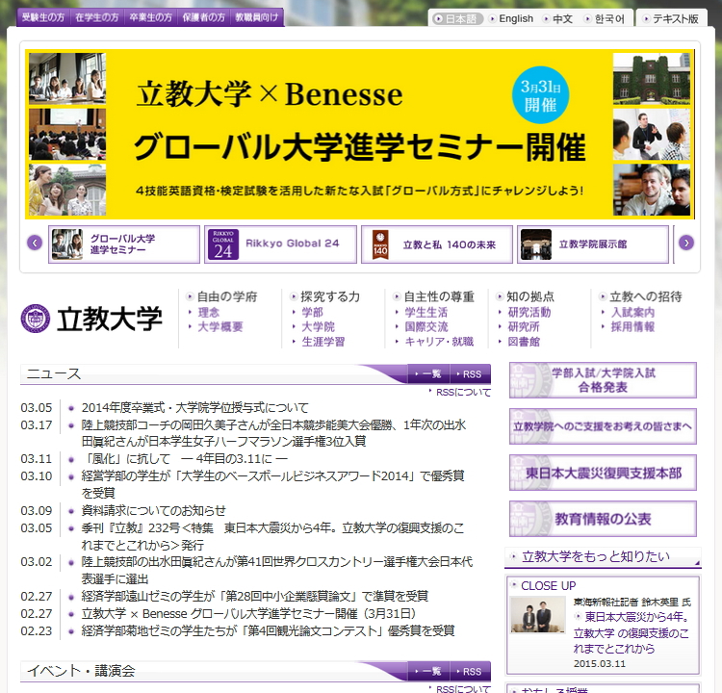Click the carousel previous arrow button
Image resolution: width=722 pixels, height=693 pixels.
(x=35, y=243)
